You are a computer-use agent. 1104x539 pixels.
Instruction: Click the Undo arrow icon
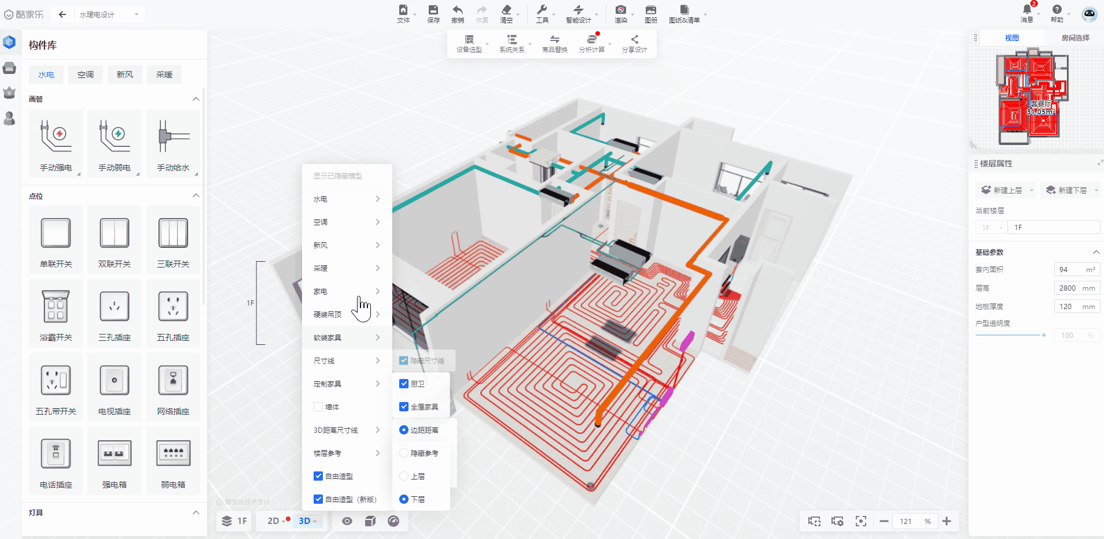tap(457, 13)
